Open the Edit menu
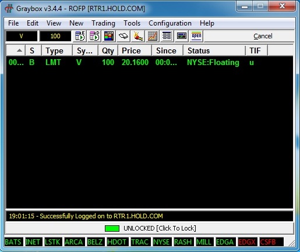 coord(33,23)
